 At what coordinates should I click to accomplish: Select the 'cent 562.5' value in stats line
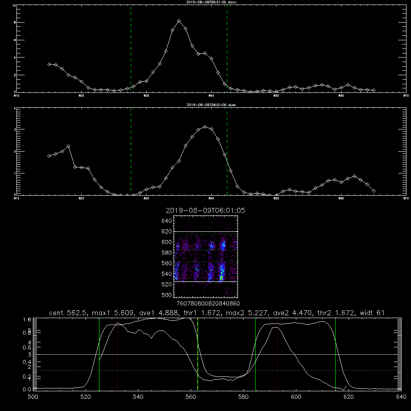click(69, 313)
